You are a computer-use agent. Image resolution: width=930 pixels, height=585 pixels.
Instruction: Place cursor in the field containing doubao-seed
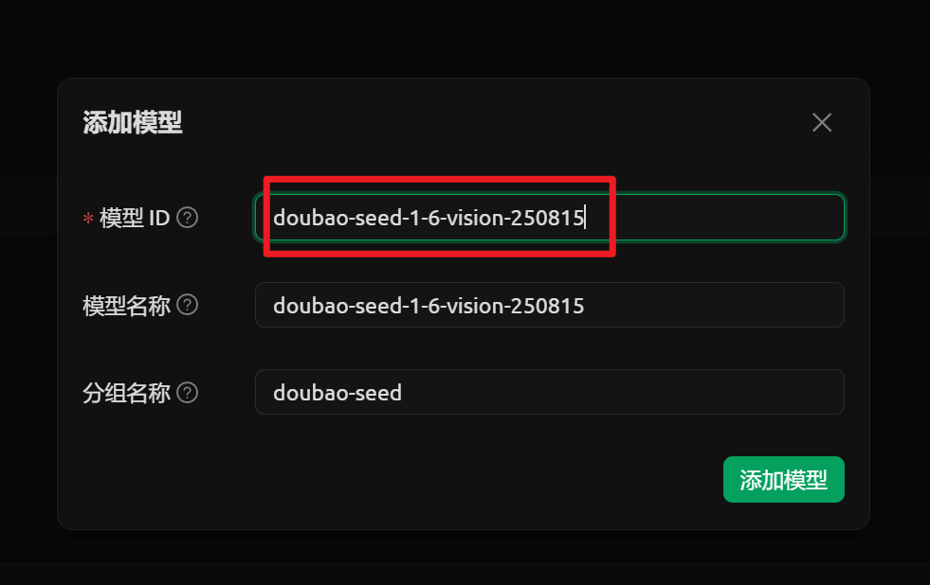pyautogui.click(x=338, y=392)
